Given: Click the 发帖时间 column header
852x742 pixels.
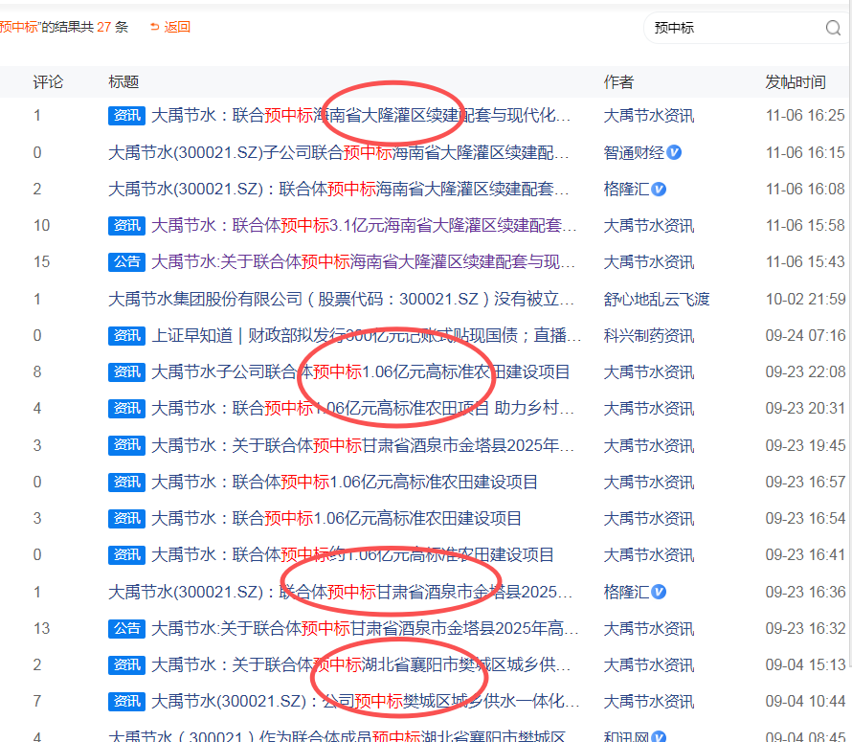Looking at the screenshot, I should tap(796, 82).
